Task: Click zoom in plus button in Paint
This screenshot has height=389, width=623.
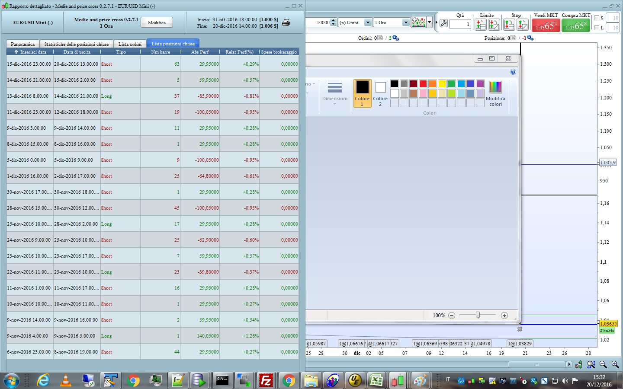Action: click(x=504, y=316)
